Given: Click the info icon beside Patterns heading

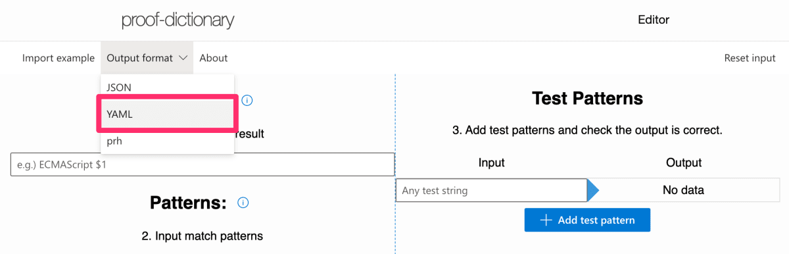Looking at the screenshot, I should [x=243, y=203].
